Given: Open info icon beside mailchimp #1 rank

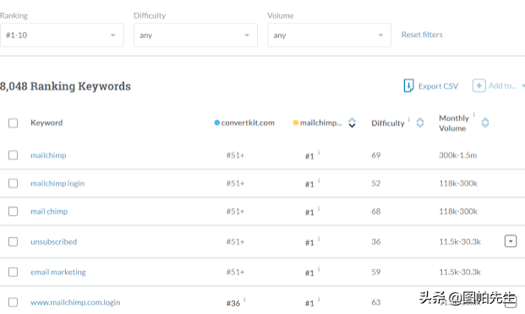Looking at the screenshot, I should [319, 152].
